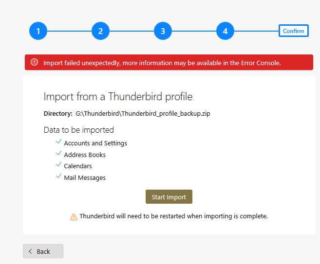Image resolution: width=320 pixels, height=264 pixels.
Task: Click the Accounts and Settings item
Action: pos(95,143)
